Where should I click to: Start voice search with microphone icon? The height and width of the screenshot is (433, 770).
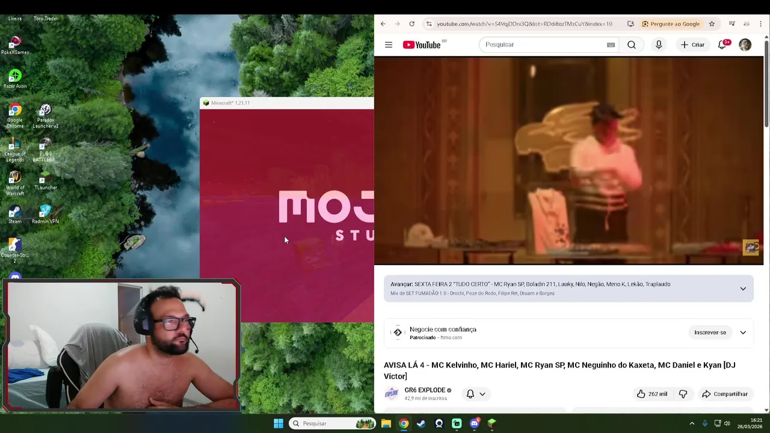[x=659, y=45]
